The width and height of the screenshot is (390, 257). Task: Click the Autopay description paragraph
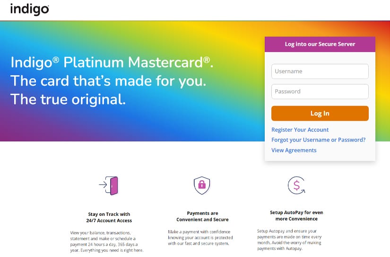(x=289, y=240)
